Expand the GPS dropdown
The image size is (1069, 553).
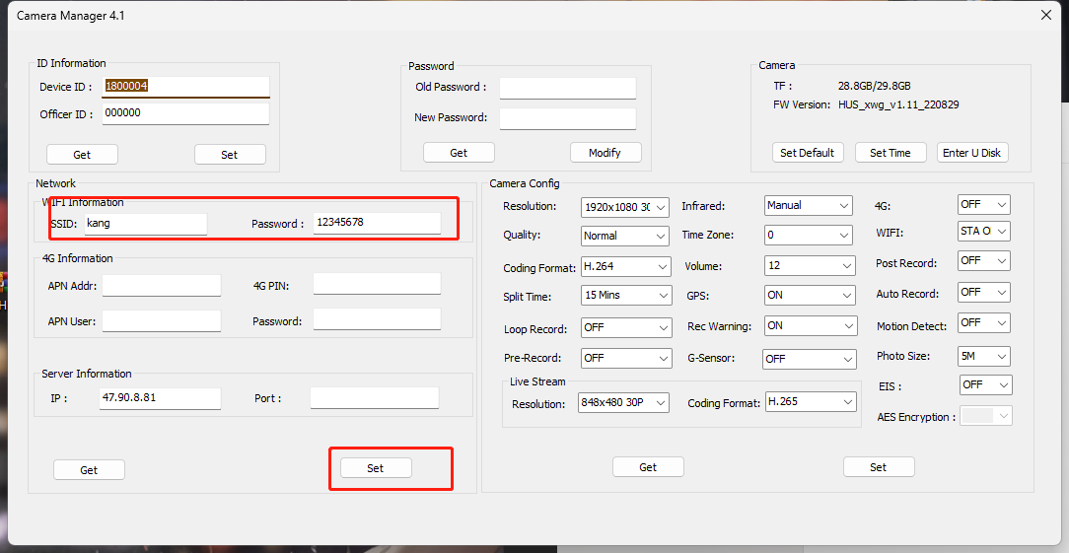click(x=810, y=296)
